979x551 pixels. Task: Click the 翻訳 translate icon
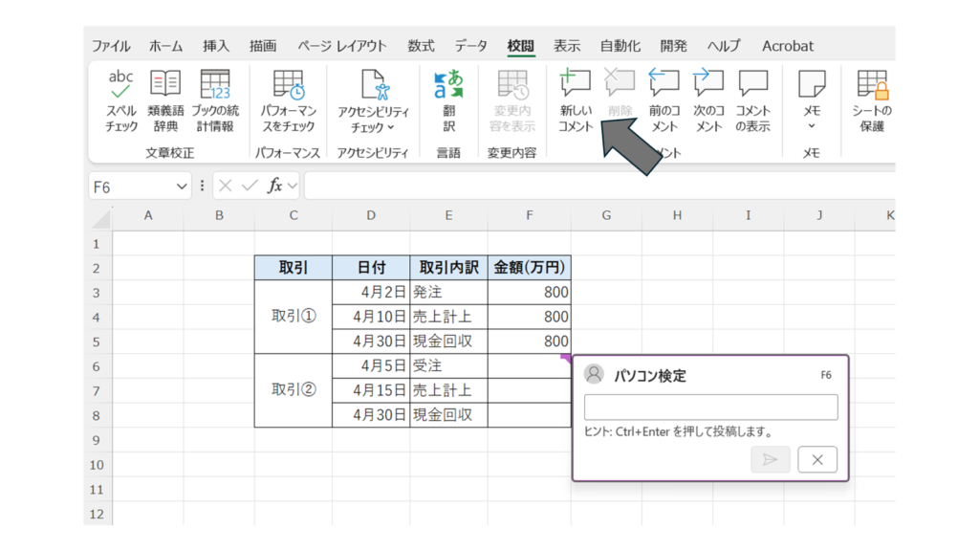click(448, 86)
